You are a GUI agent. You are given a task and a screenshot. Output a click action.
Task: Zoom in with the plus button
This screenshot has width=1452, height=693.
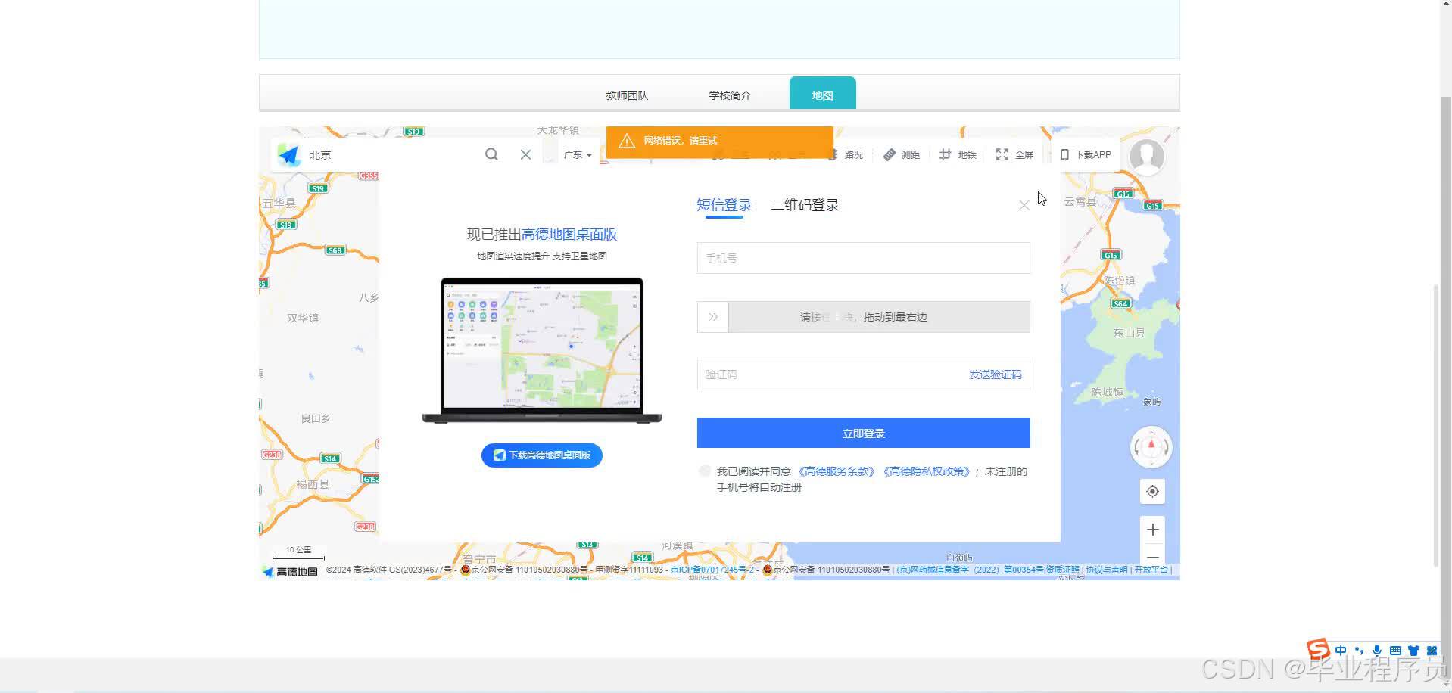click(x=1152, y=530)
